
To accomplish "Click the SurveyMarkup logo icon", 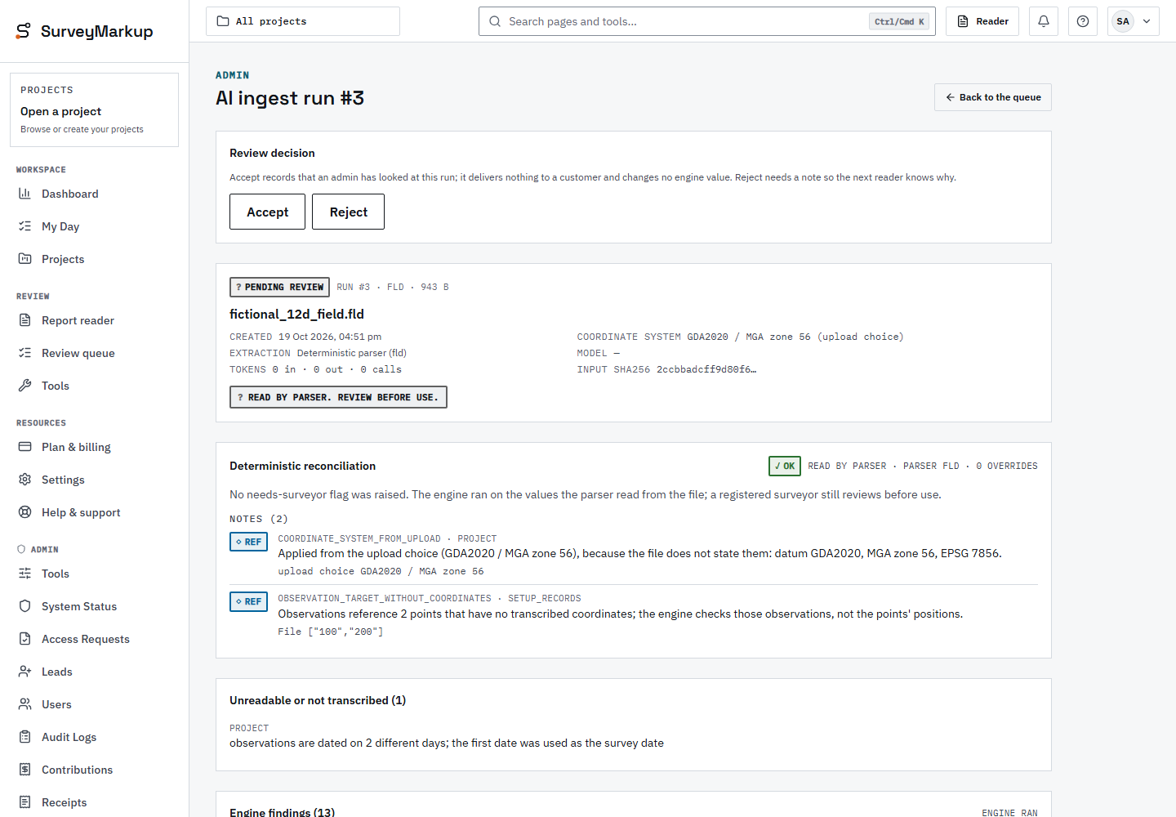I will pos(24,31).
